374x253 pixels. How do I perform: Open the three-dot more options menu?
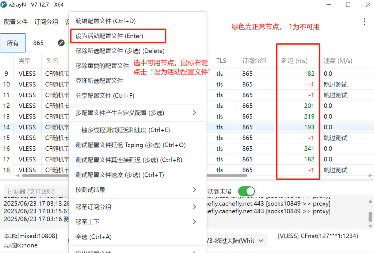[x=364, y=22]
